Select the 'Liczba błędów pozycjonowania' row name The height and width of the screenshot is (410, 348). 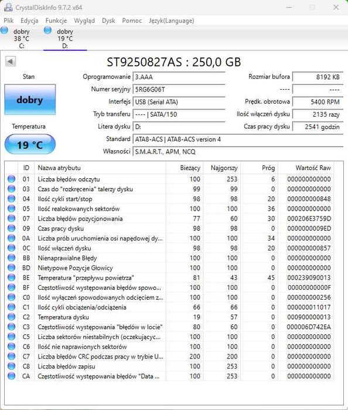[x=80, y=219]
